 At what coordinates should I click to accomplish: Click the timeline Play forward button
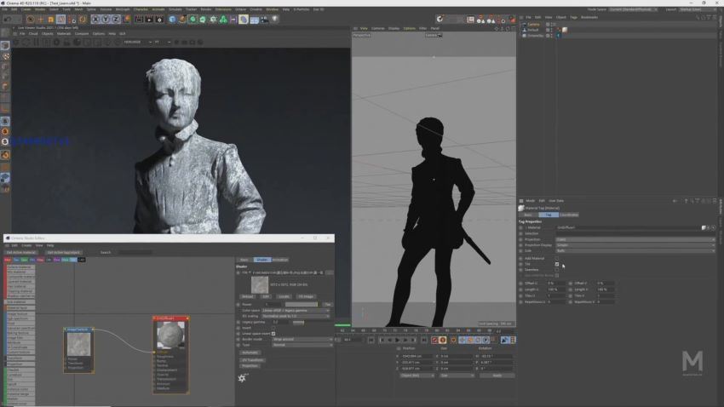(397, 340)
